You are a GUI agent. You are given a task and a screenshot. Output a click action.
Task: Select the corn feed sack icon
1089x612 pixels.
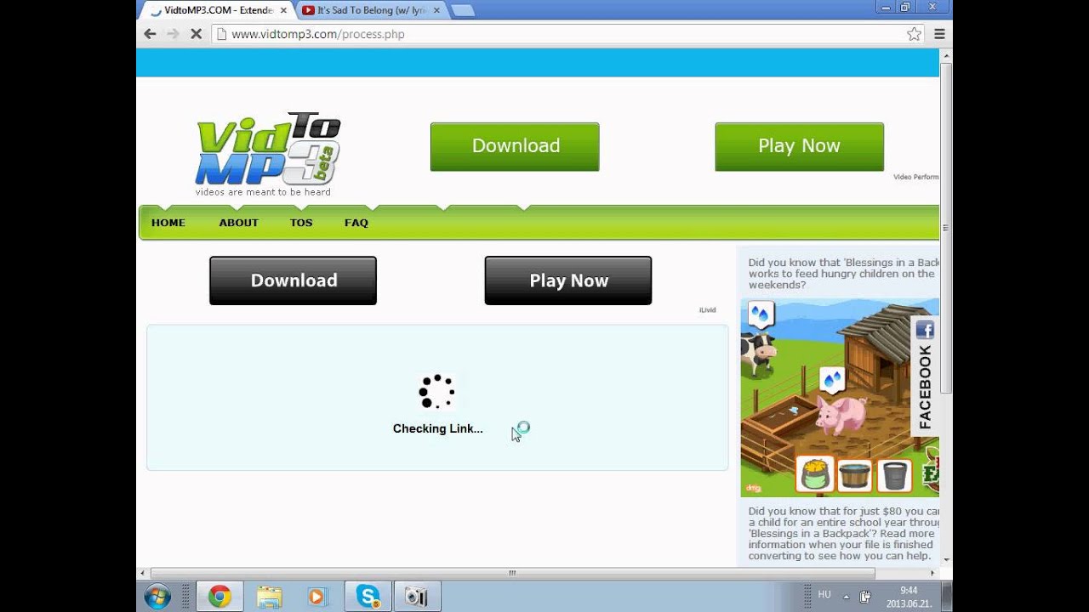(x=814, y=474)
